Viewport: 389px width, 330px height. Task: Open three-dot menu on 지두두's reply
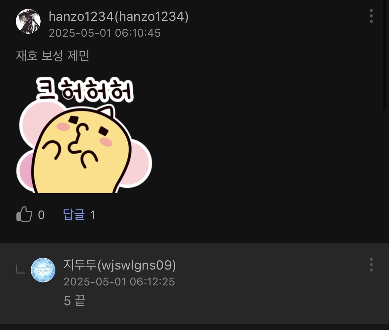(x=371, y=265)
